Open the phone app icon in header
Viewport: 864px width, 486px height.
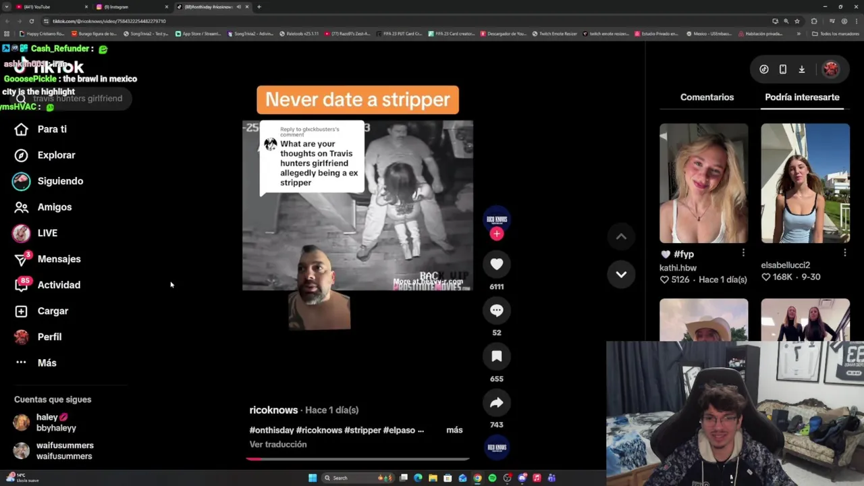click(783, 70)
